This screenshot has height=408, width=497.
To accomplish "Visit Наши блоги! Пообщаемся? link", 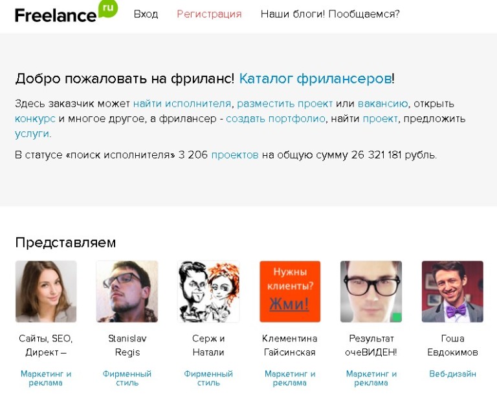I will (x=330, y=14).
